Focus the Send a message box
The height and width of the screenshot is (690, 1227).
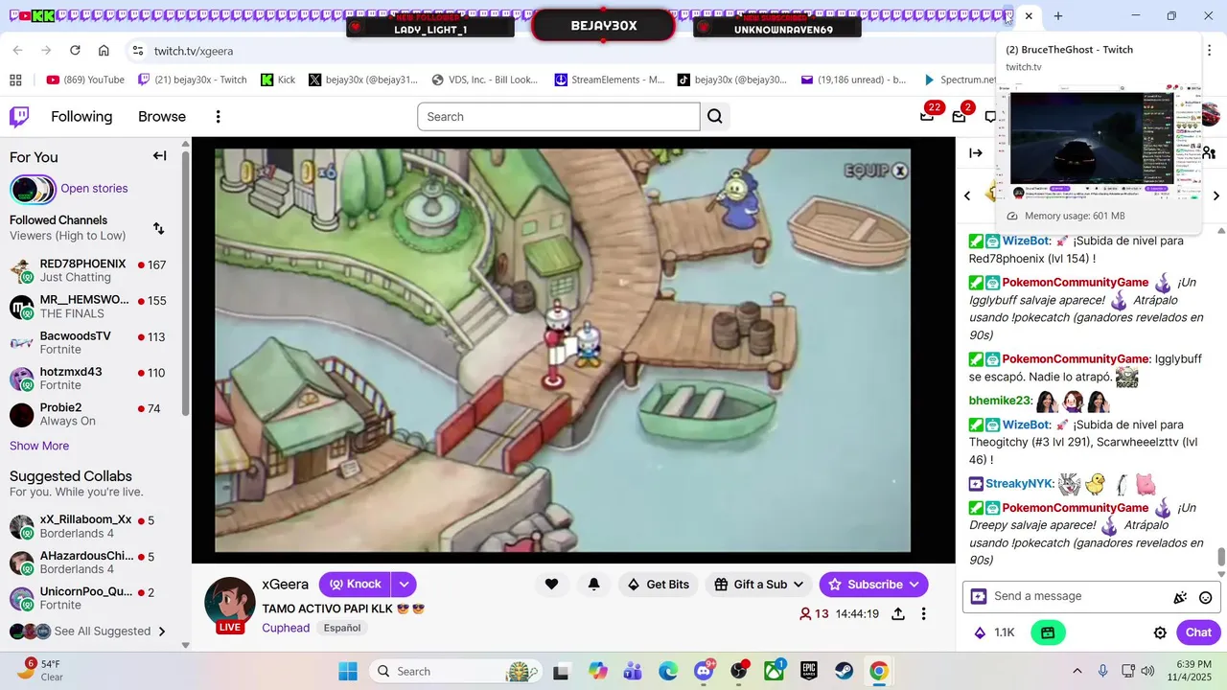[x=1078, y=596]
